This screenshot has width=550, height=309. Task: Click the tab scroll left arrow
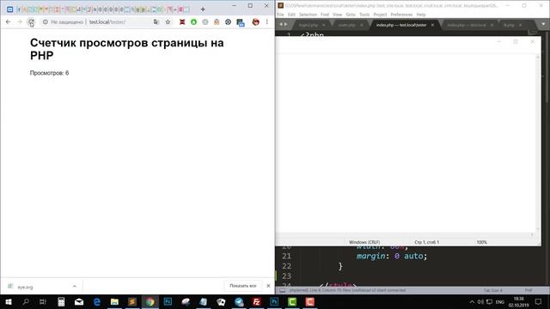point(281,25)
